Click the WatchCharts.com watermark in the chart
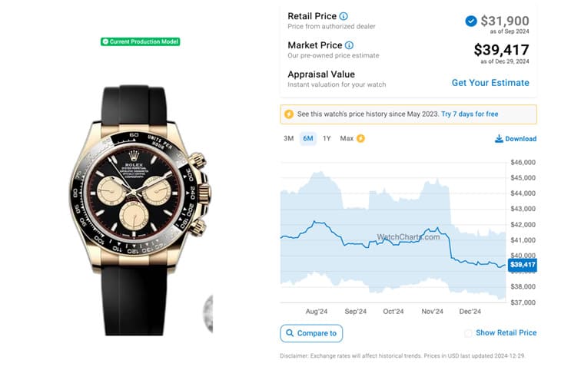 408,237
